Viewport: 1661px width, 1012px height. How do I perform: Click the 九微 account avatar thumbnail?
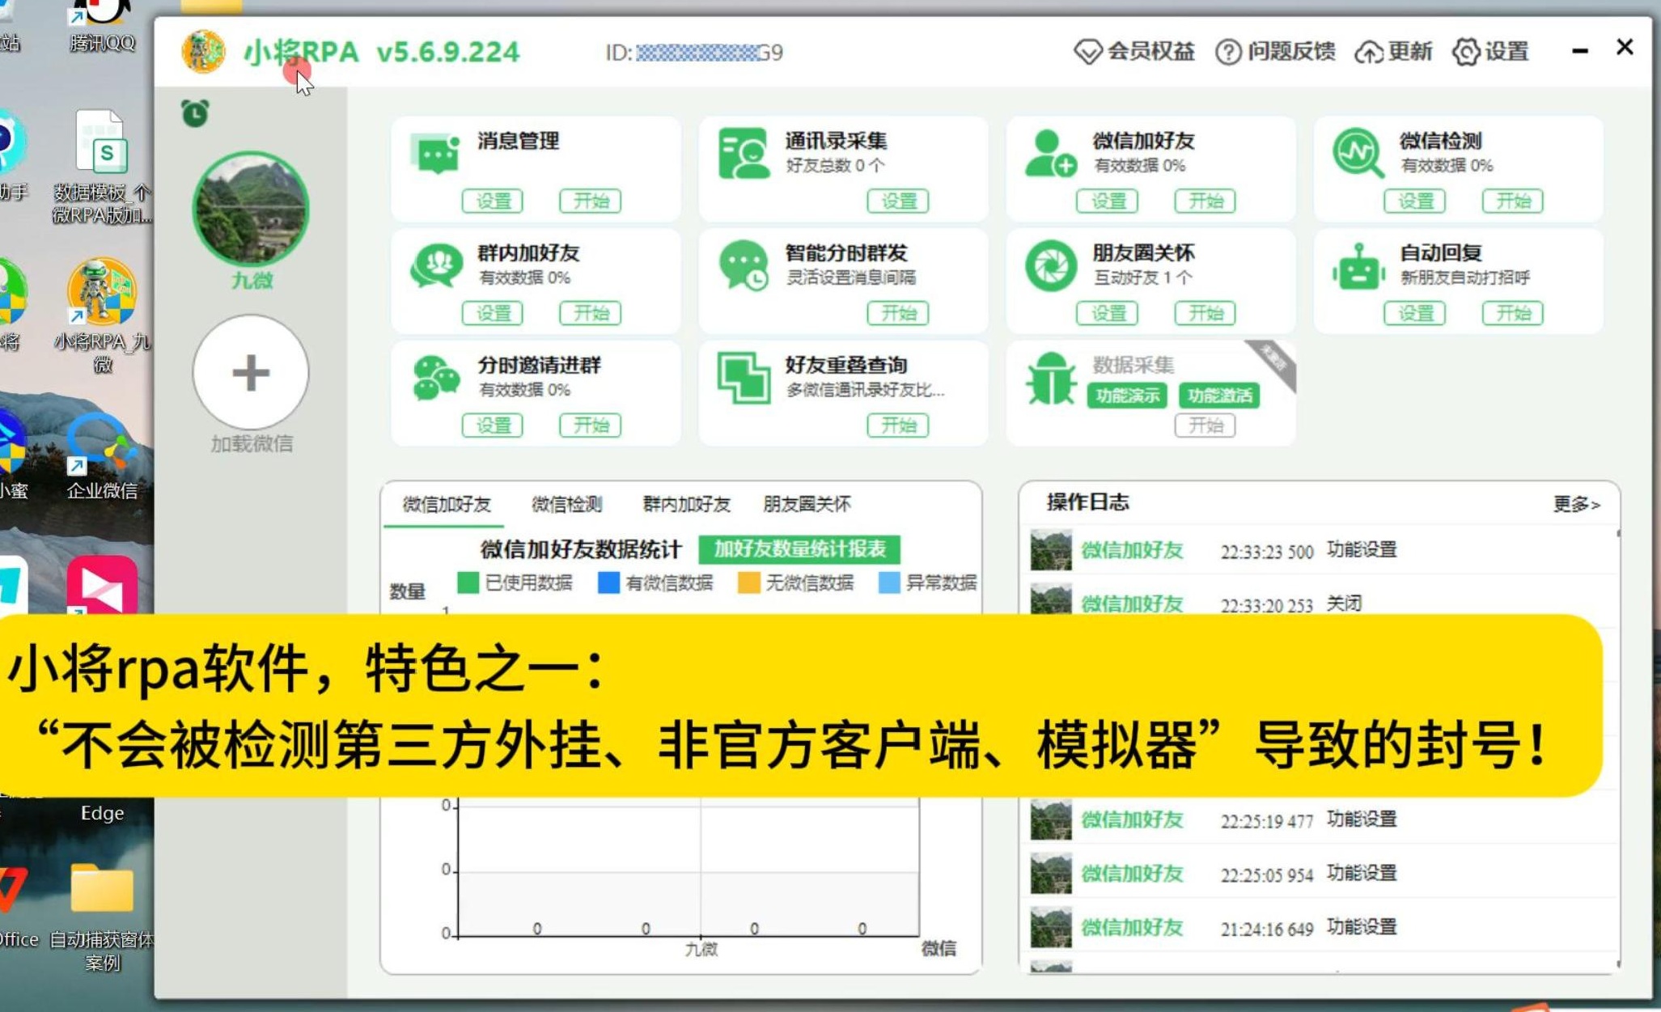point(251,208)
